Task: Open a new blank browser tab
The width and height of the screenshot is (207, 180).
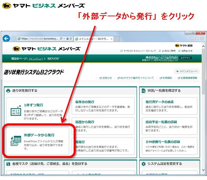Action: tap(117, 39)
